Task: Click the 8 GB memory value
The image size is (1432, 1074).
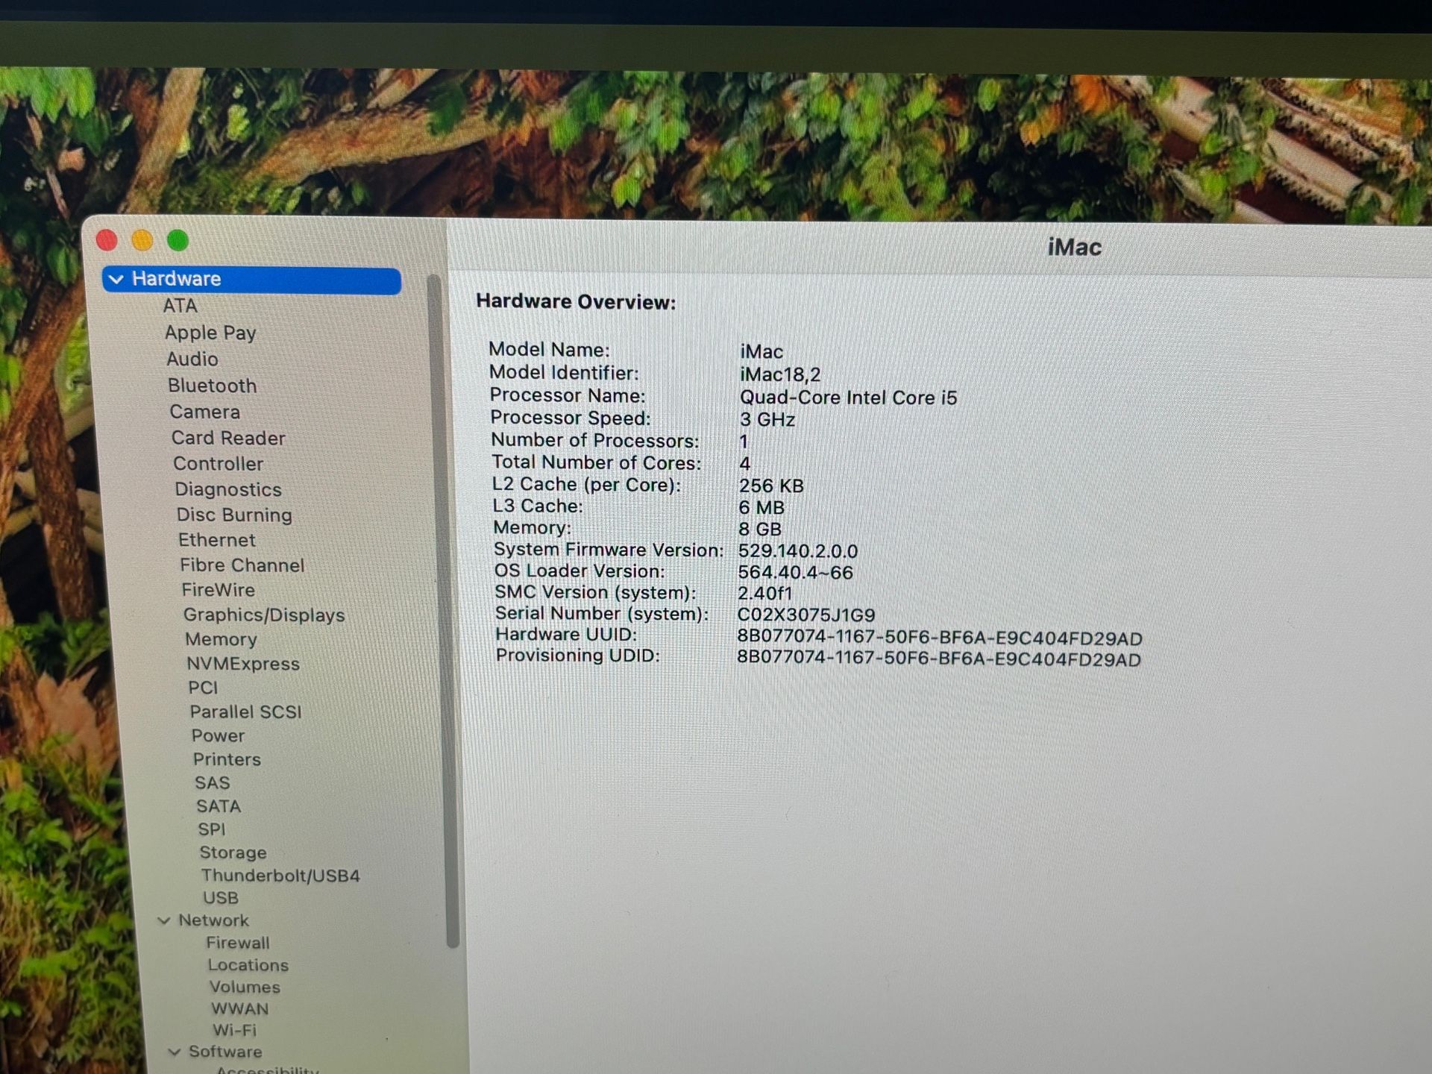Action: [760, 530]
